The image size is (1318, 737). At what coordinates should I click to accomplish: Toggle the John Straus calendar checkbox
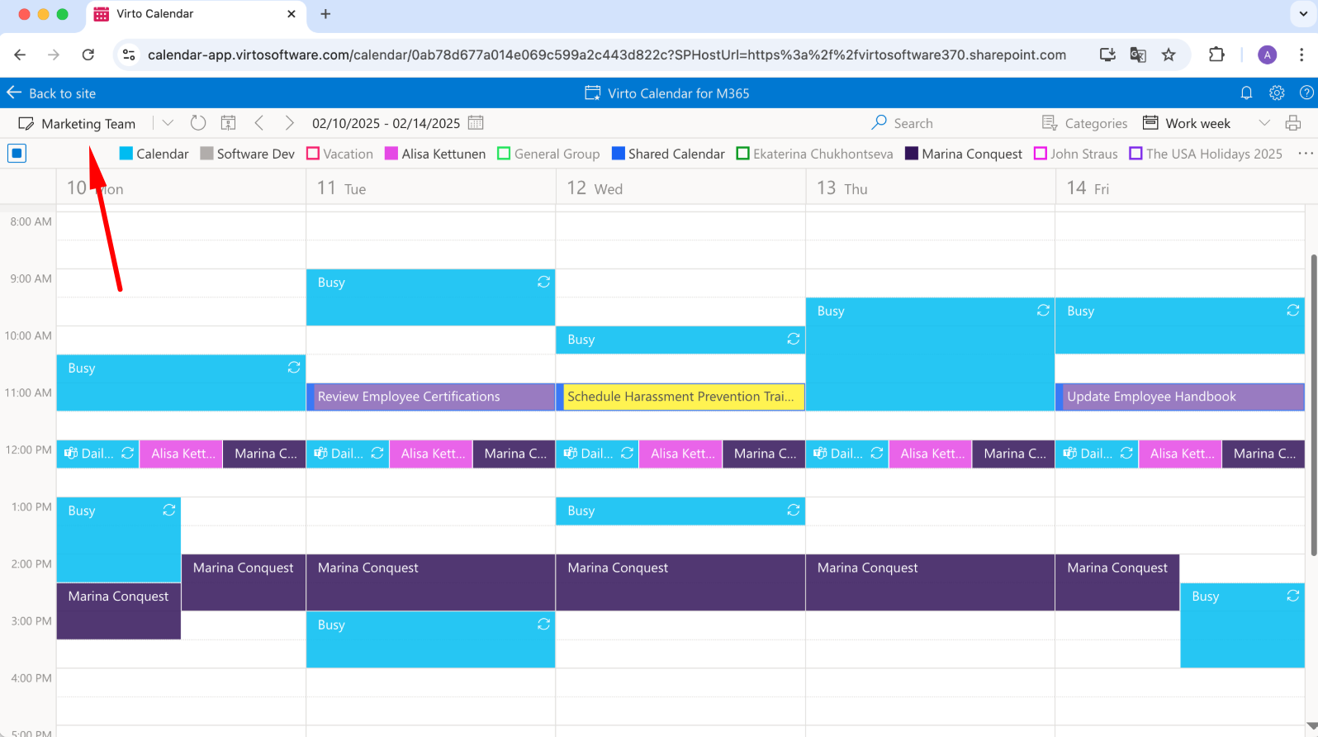[1041, 154]
